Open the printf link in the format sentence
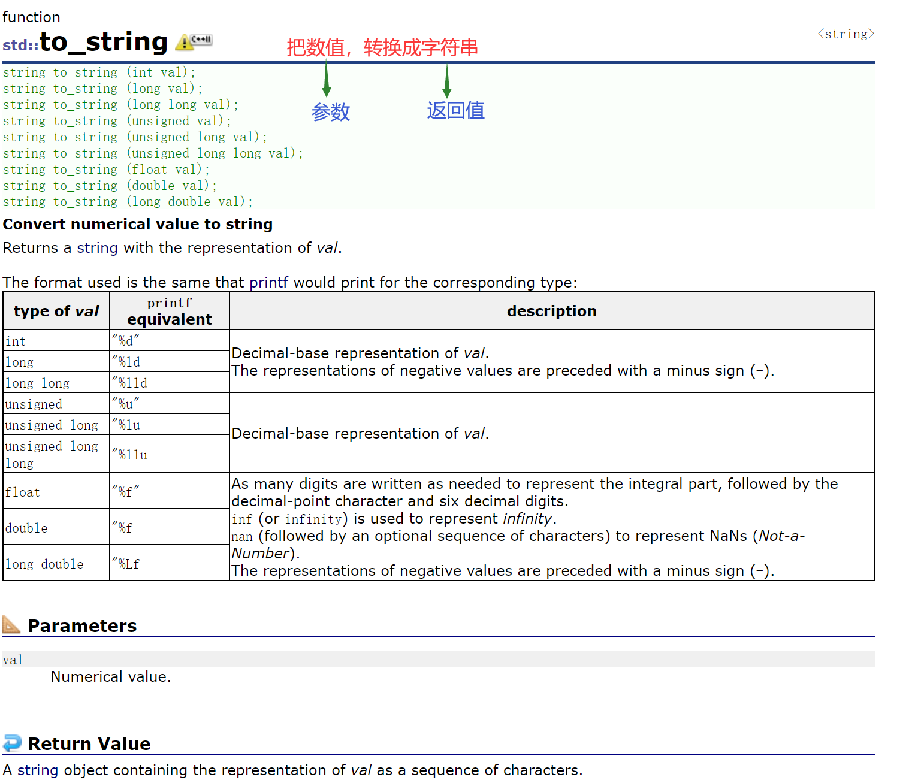The width and height of the screenshot is (918, 783). click(x=268, y=282)
